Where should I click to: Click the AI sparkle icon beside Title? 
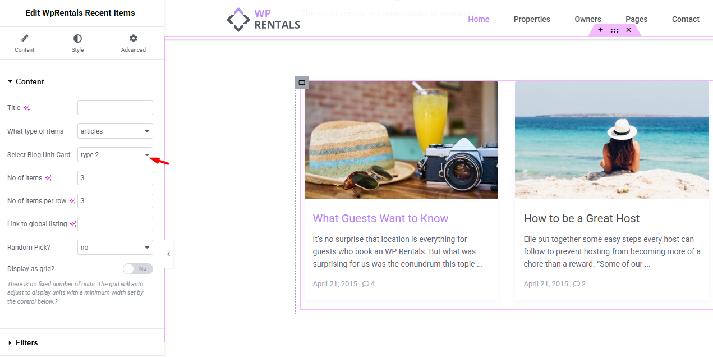(26, 108)
